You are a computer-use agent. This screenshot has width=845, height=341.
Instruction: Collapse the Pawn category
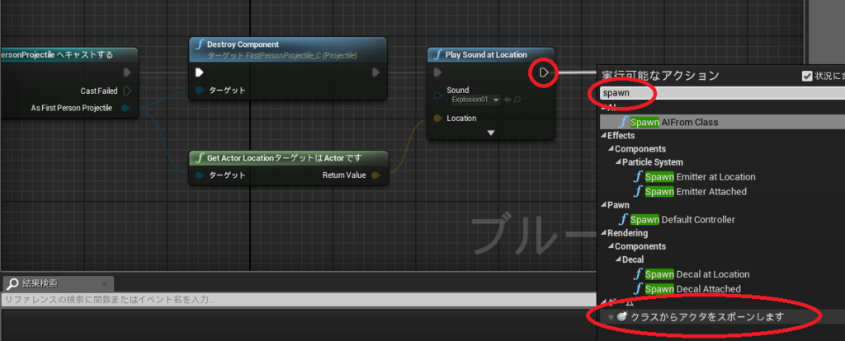coord(603,205)
